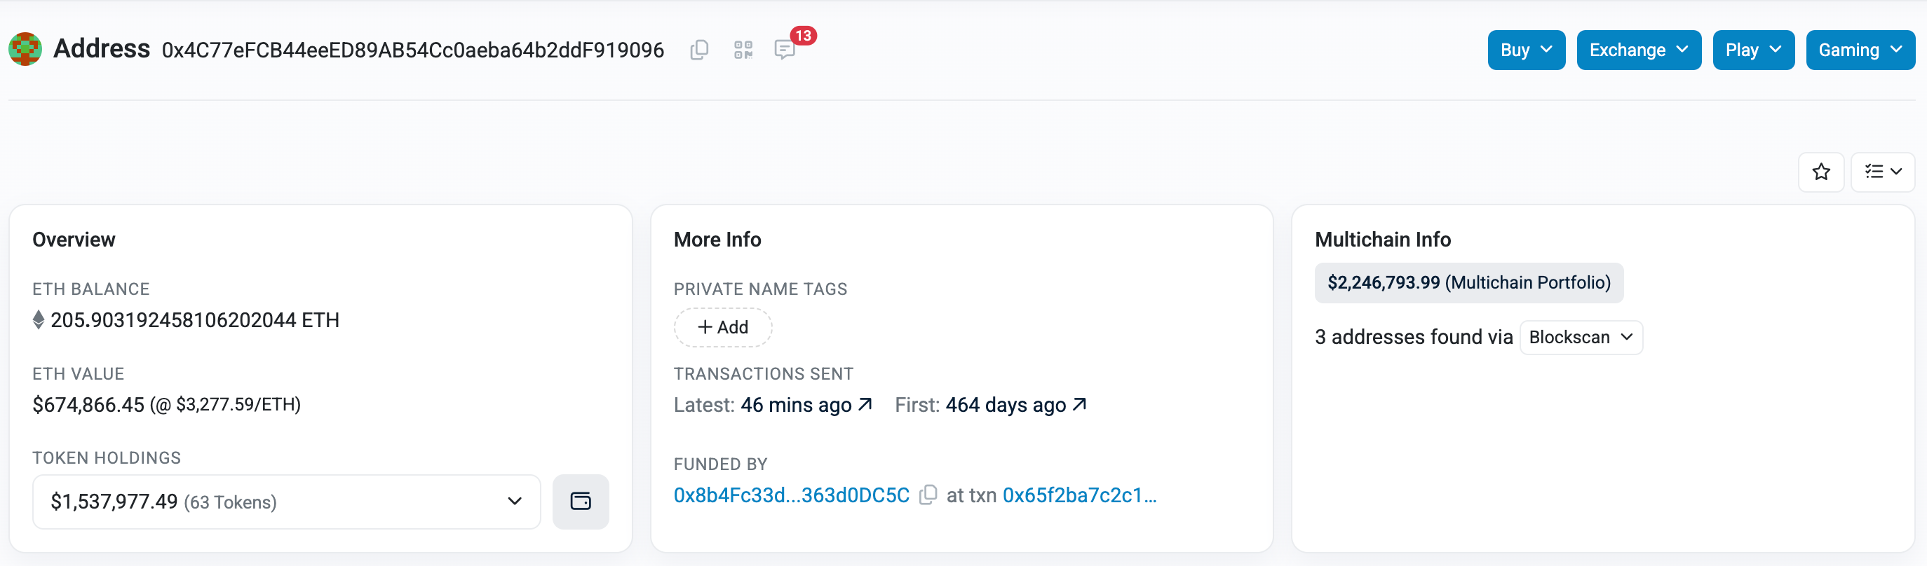View the Multichain Portfolio value badge
The width and height of the screenshot is (1927, 566).
1468,282
